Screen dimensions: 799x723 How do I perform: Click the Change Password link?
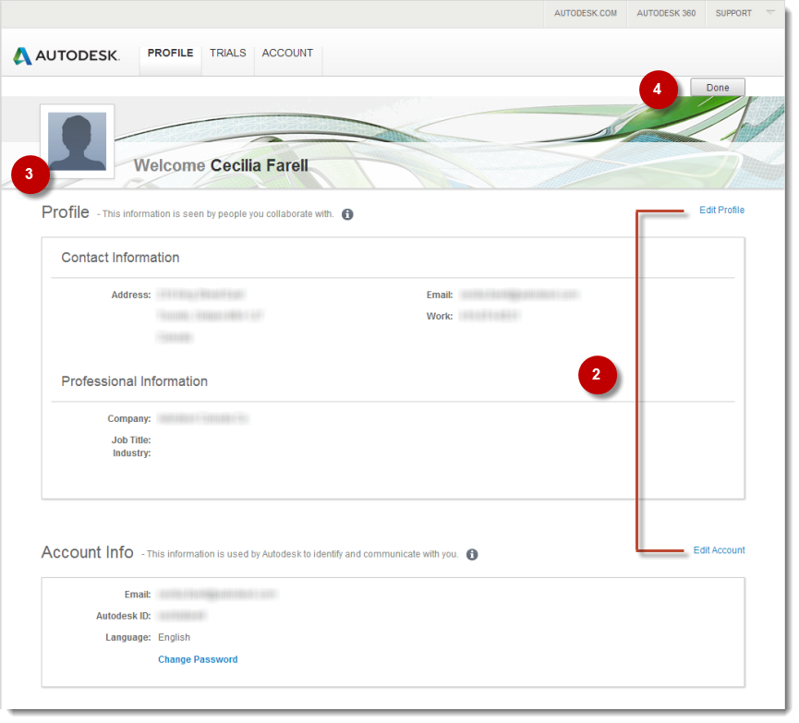tap(198, 658)
